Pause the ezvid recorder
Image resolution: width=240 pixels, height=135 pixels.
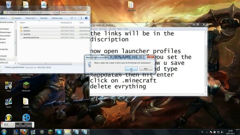(18, 124)
